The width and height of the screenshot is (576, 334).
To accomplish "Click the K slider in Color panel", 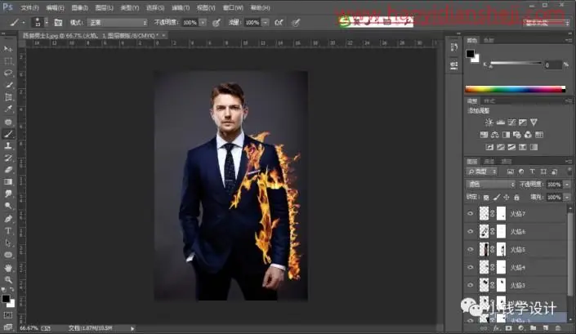I will [x=516, y=64].
